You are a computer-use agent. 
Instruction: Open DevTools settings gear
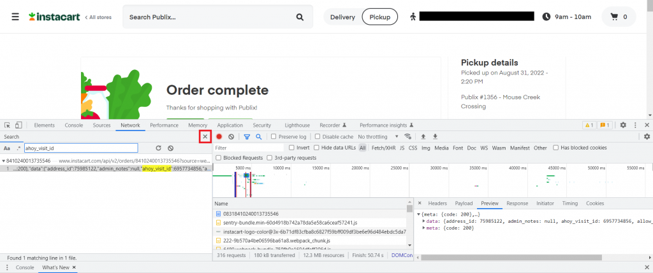pos(623,125)
